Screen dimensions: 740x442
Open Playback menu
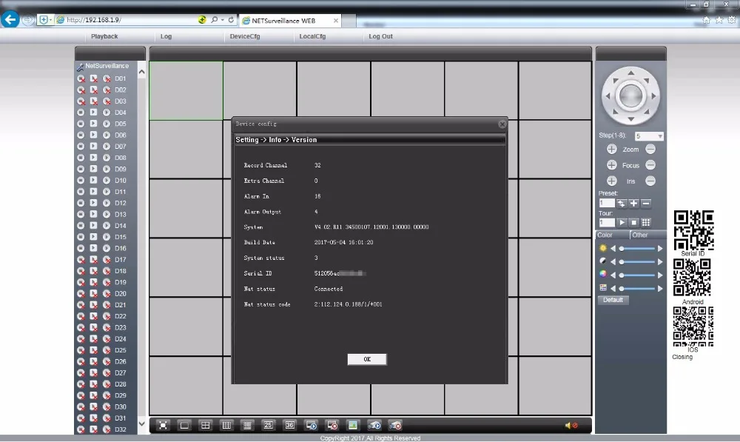[x=104, y=36]
